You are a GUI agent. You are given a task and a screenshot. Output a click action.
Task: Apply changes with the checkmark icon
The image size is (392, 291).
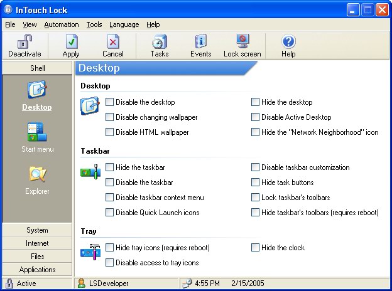pyautogui.click(x=72, y=41)
